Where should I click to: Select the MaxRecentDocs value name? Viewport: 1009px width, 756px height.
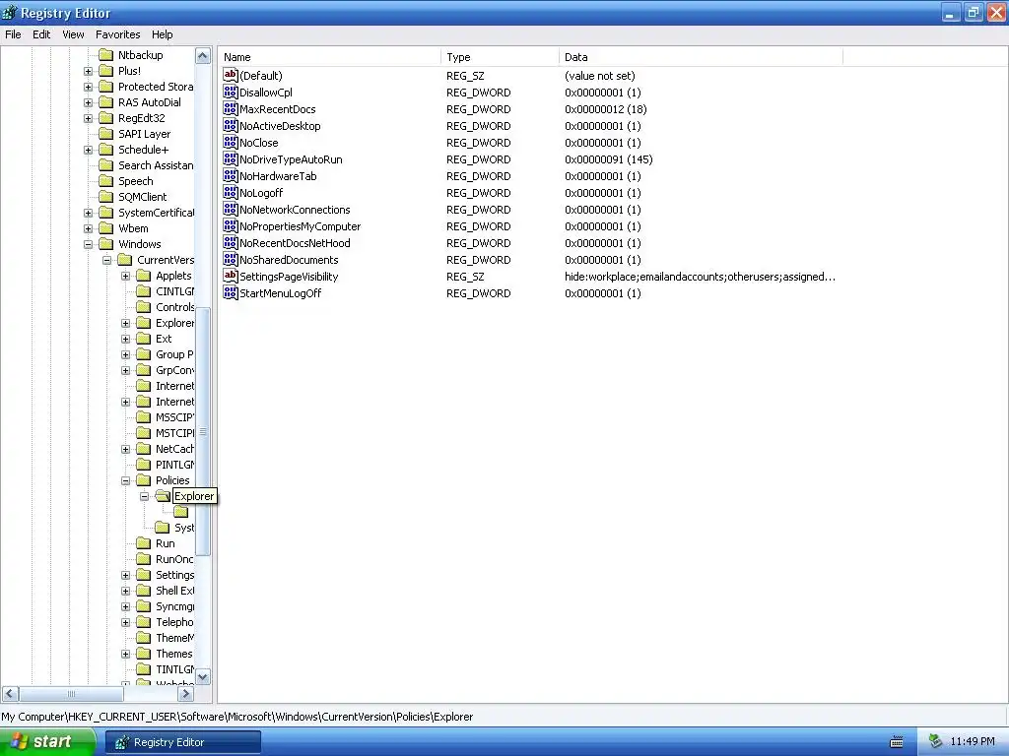pyautogui.click(x=277, y=109)
